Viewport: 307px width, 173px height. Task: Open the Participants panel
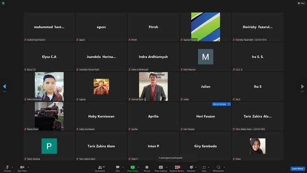(x=100, y=168)
